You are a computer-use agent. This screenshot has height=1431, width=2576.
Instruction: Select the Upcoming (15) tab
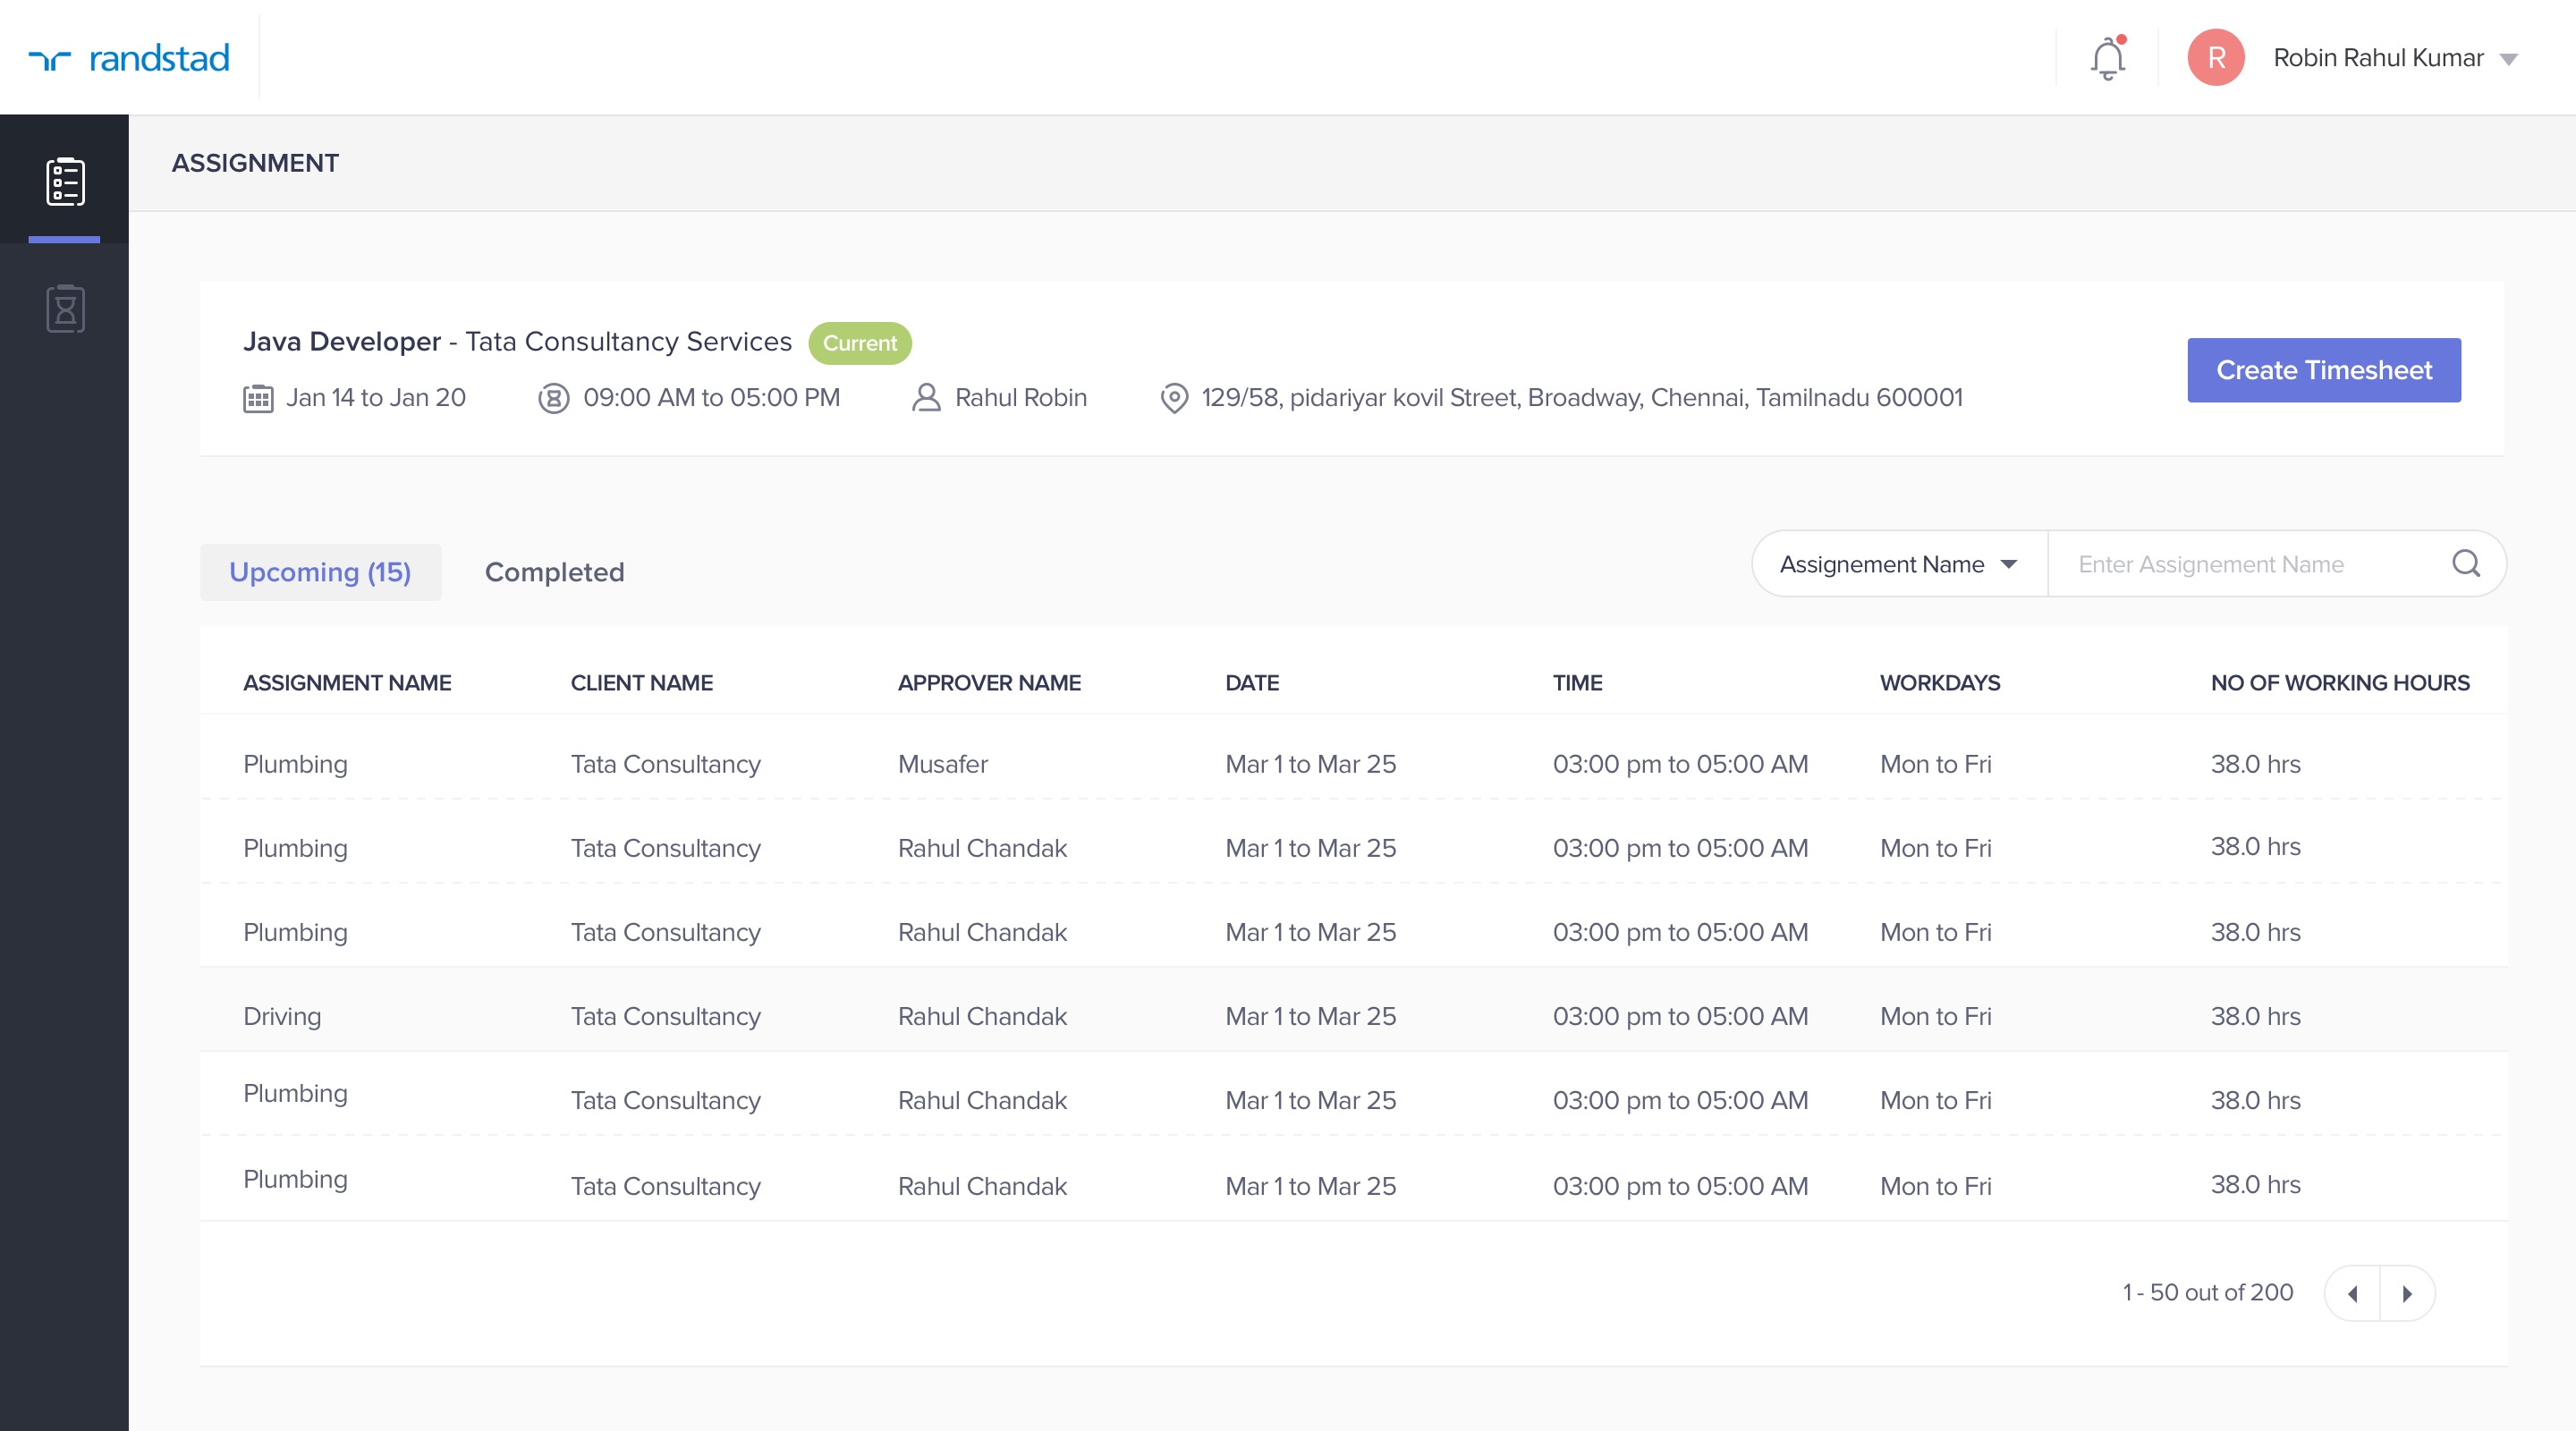(x=320, y=571)
